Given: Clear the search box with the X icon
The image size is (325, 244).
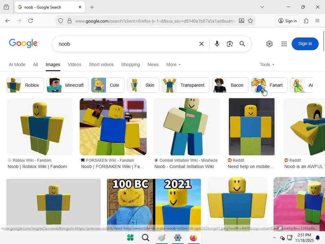Looking at the screenshot, I should (201, 44).
